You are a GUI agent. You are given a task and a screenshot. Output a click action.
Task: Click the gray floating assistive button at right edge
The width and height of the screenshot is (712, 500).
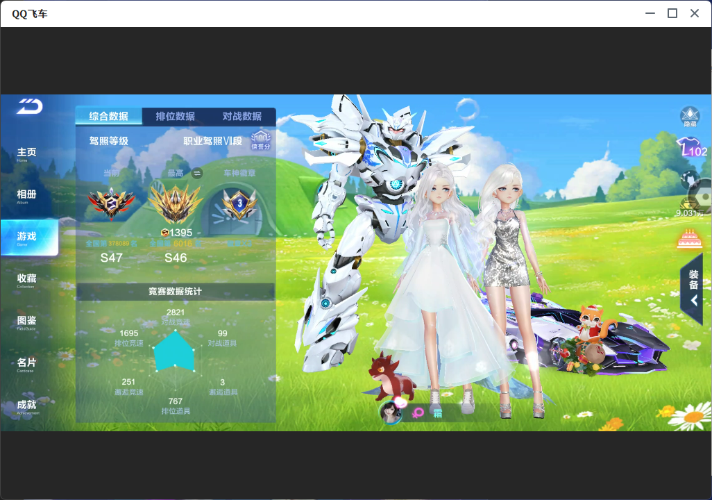tap(702, 197)
